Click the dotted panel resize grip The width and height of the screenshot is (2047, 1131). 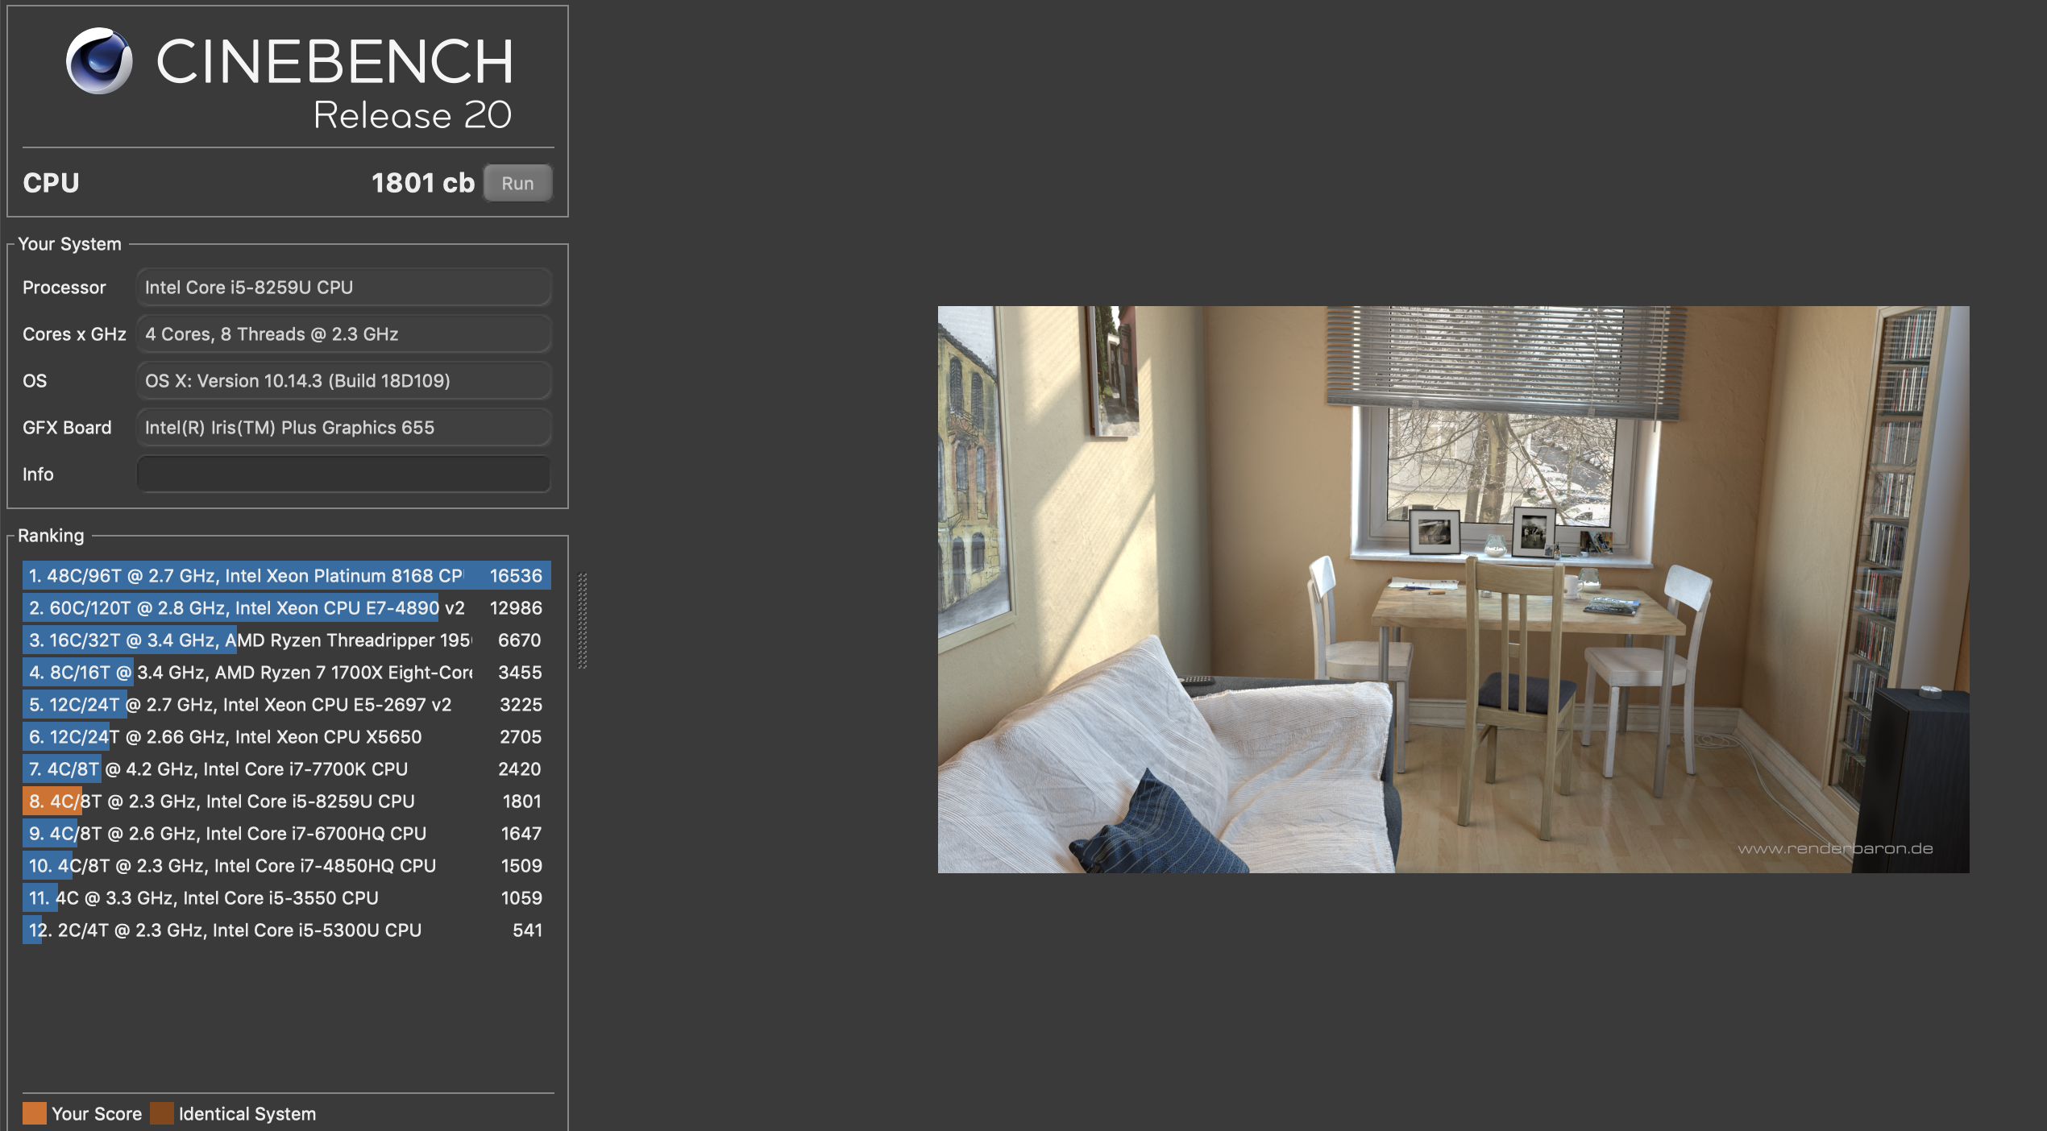582,620
